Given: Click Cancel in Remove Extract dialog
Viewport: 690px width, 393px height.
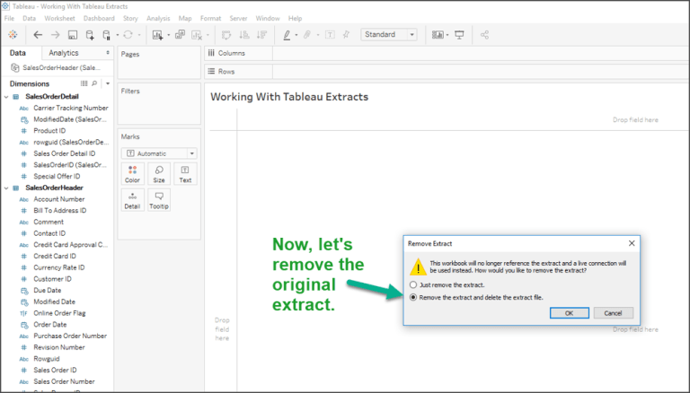Looking at the screenshot, I should 613,313.
